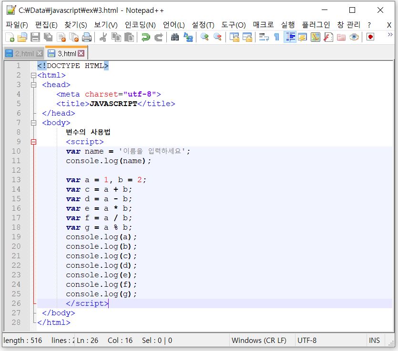Click the Close All documents icon
This screenshot has height=351, width=398.
(x=74, y=37)
